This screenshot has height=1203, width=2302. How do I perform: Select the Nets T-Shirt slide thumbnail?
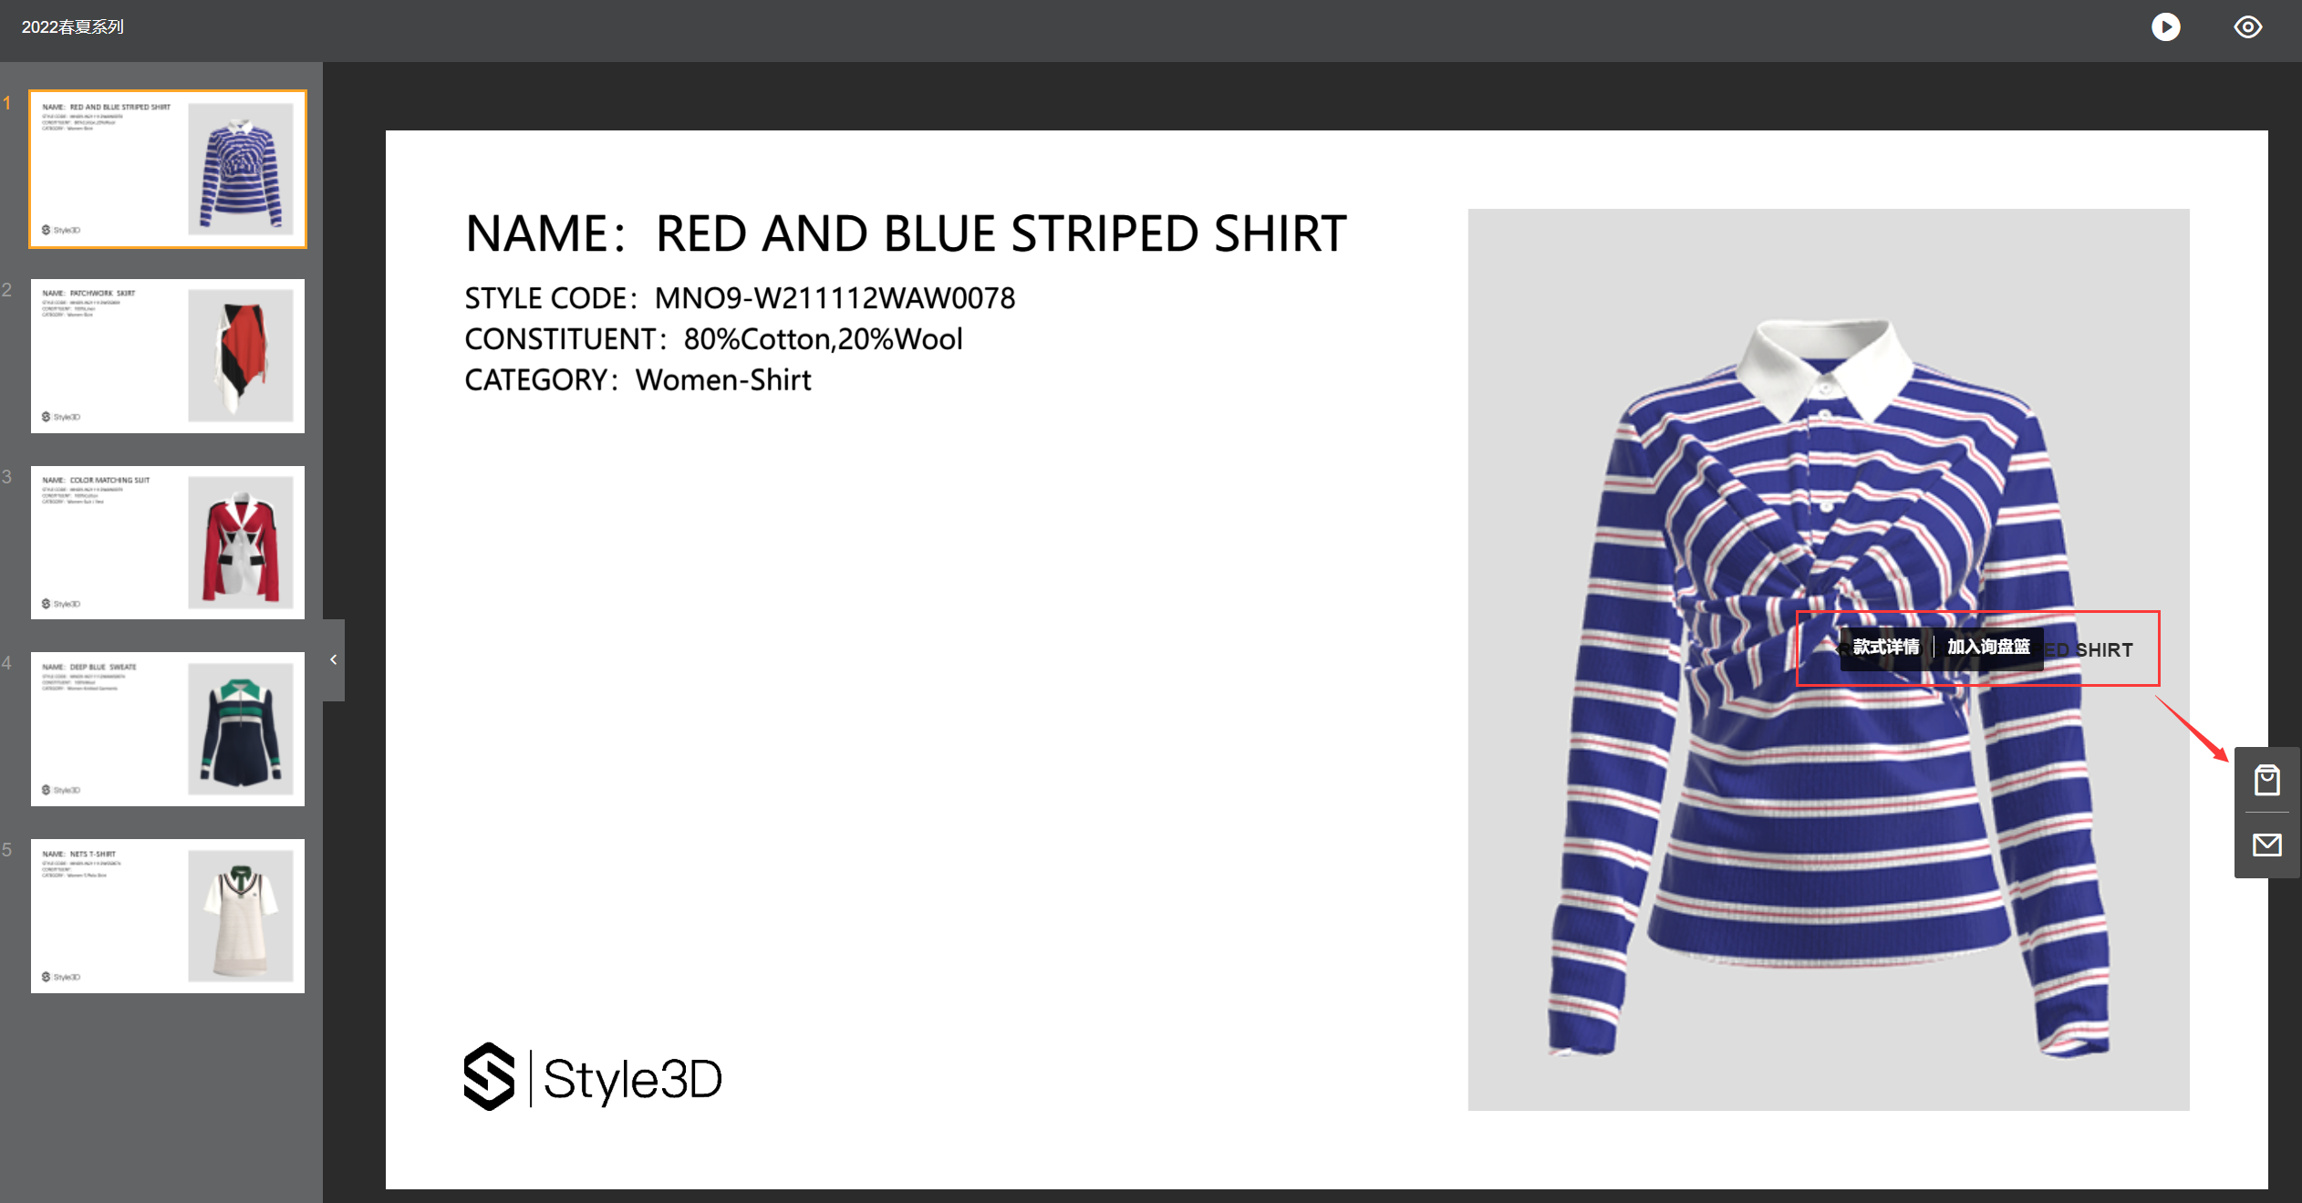coord(168,916)
